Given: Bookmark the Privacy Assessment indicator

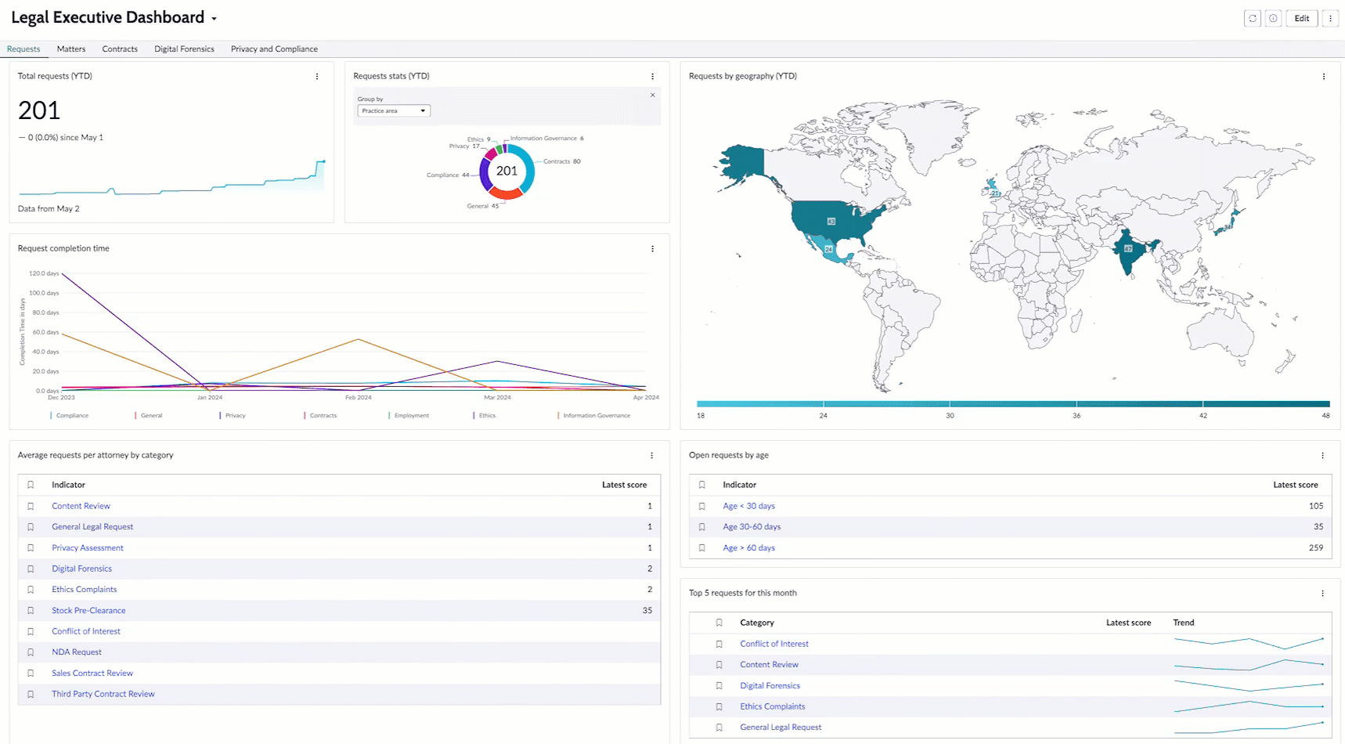Looking at the screenshot, I should (31, 548).
